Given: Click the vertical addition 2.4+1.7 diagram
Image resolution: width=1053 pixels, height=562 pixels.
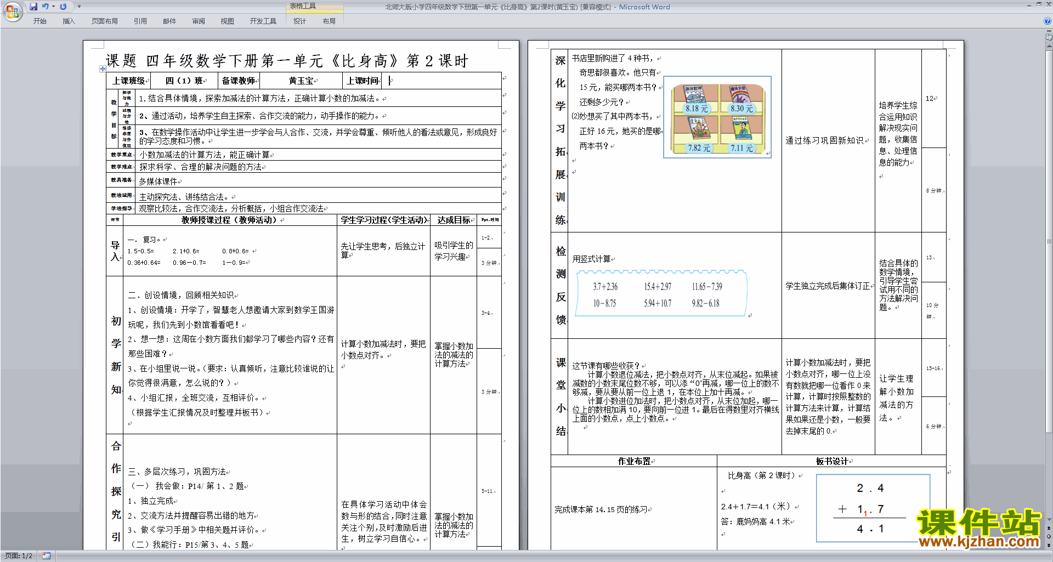Looking at the screenshot, I should [873, 508].
